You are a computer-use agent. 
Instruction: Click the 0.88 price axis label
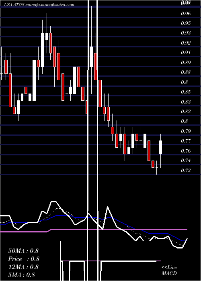(186, 72)
